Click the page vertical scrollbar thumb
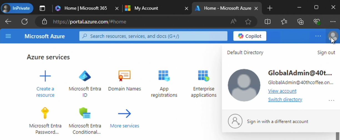Image resolution: width=340 pixels, height=140 pixels. click(338, 136)
